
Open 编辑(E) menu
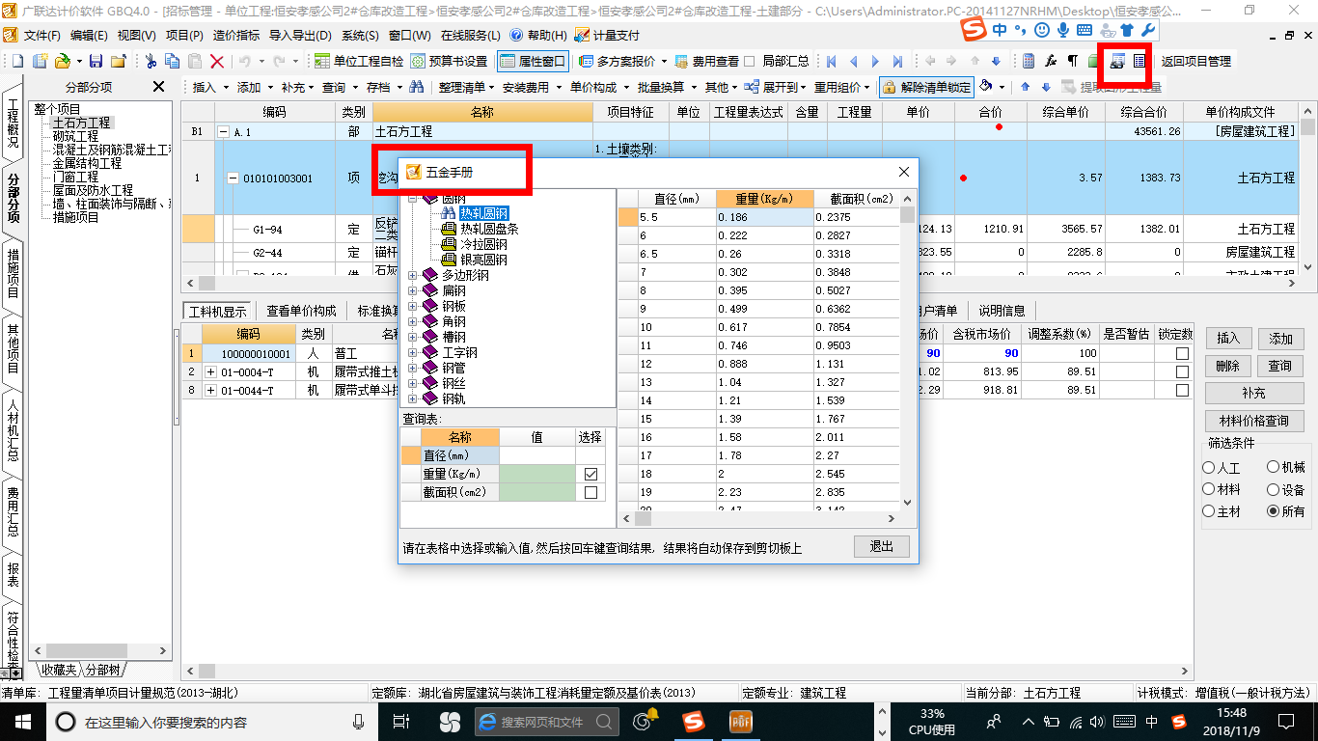(89, 35)
